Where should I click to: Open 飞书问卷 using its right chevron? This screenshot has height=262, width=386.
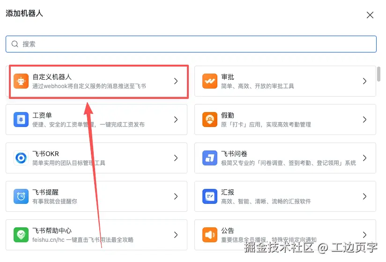[364, 158]
